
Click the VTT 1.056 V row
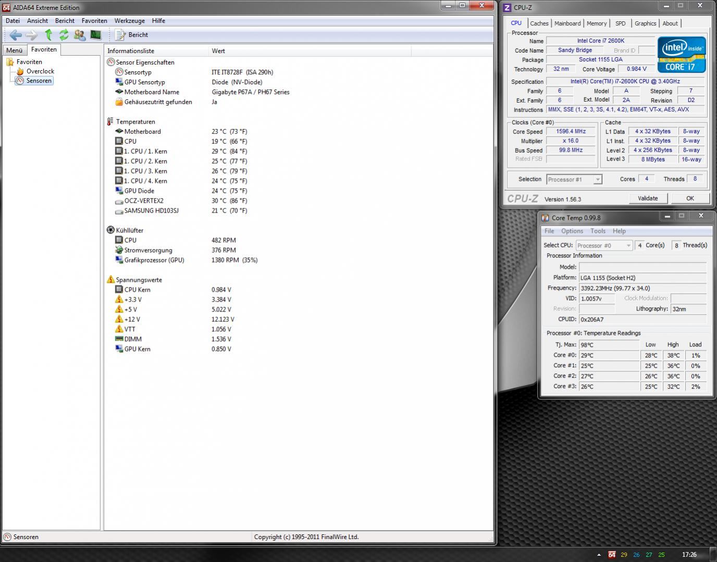(298, 329)
